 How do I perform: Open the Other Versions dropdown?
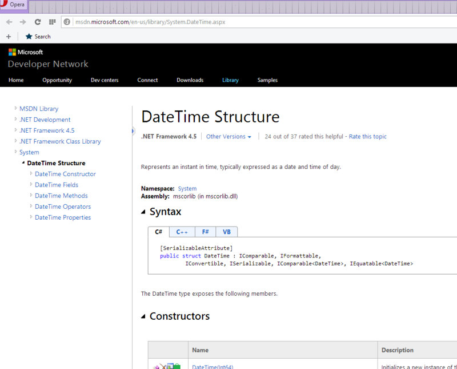[228, 137]
